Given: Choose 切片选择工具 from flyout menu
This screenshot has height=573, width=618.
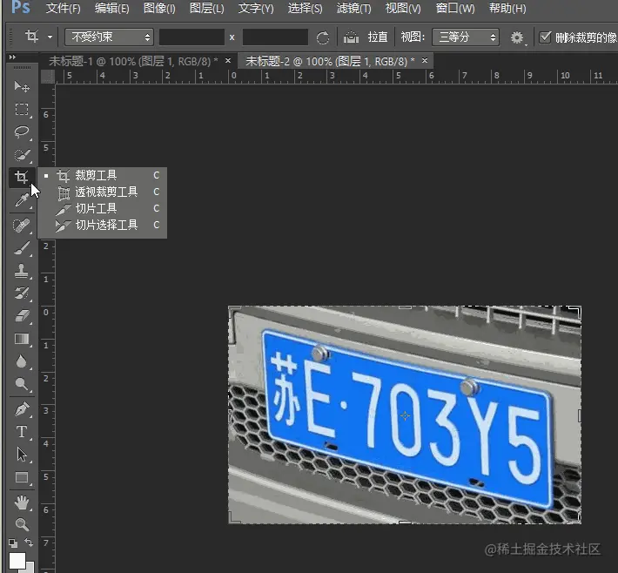Looking at the screenshot, I should (102, 225).
